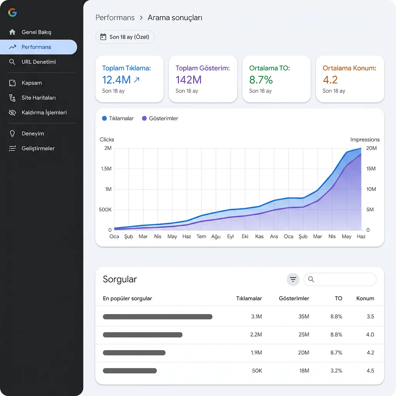The width and height of the screenshot is (396, 396).
Task: Click the home icon beside Genel Bakış
Action: coord(12,32)
